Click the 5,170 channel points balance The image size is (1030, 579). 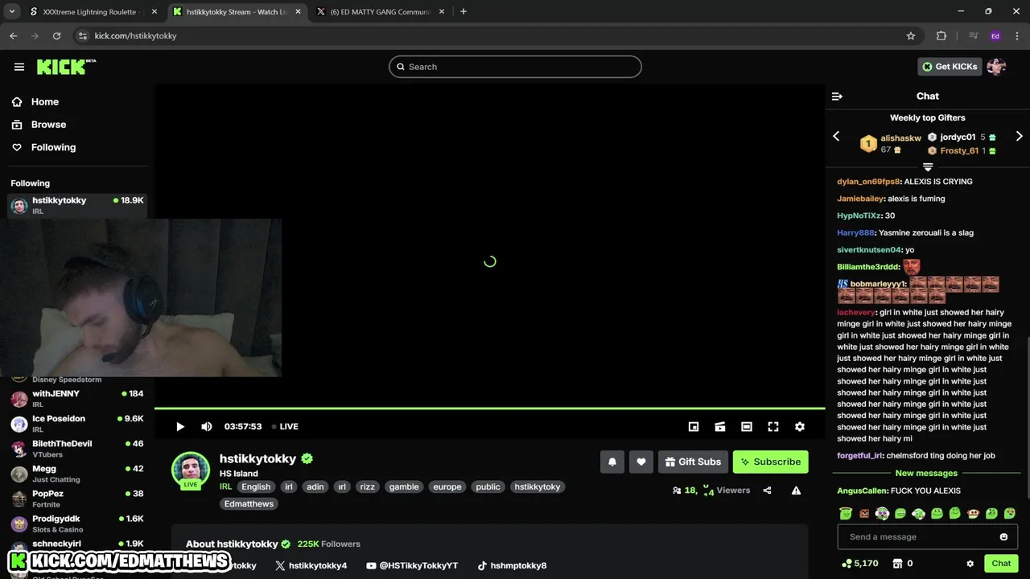pyautogui.click(x=860, y=564)
